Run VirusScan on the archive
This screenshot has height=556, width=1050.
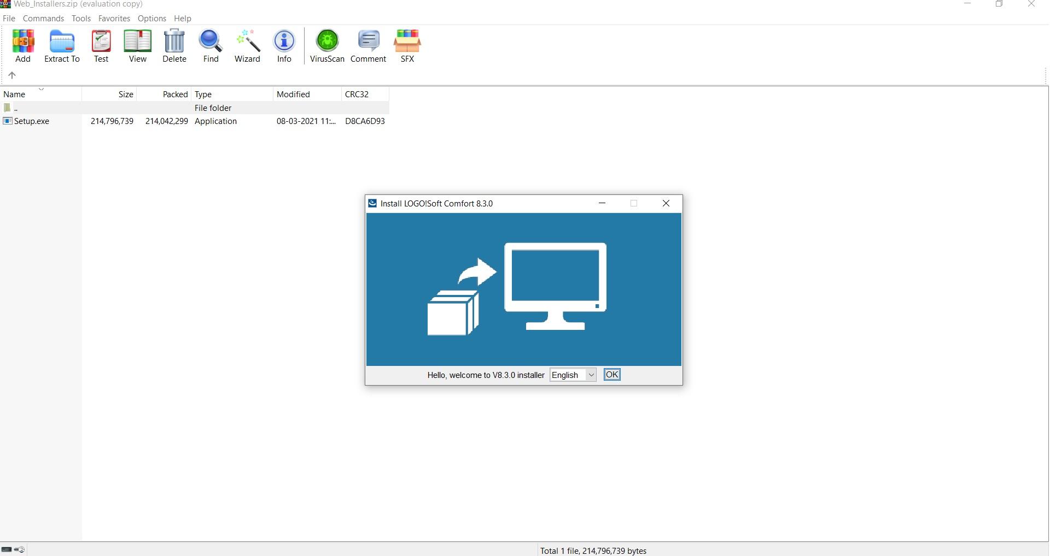[327, 46]
